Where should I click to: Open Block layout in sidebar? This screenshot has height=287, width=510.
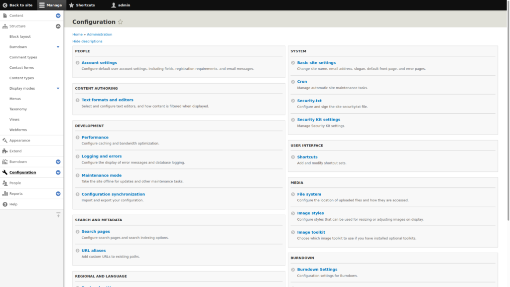coord(20,36)
